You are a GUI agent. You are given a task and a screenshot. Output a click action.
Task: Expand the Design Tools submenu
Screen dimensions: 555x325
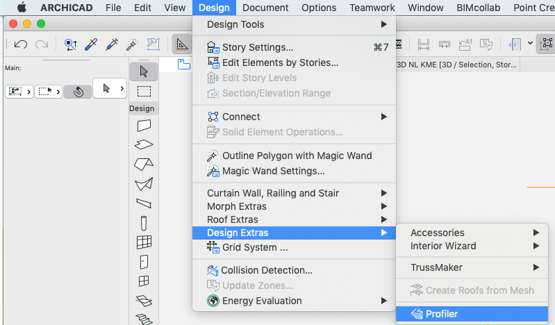point(294,24)
